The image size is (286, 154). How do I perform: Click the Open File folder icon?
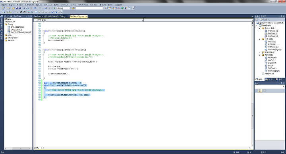click(14, 8)
